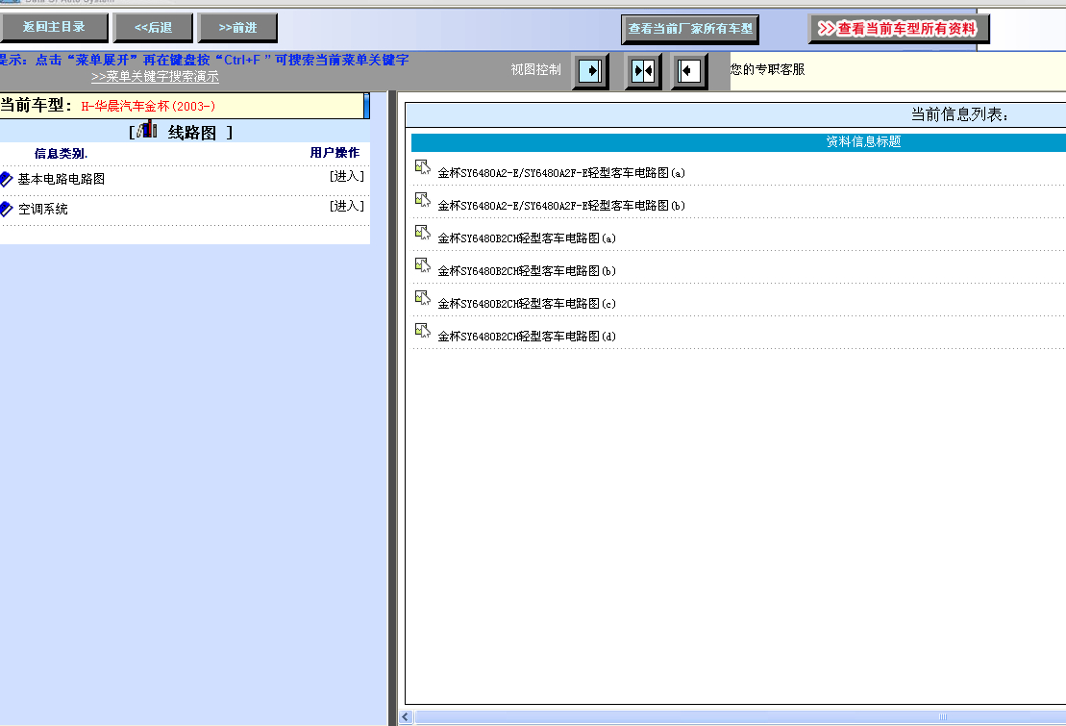Click document icon for 金杯SY6480B2CH 电路图(b)
1066x726 pixels.
coord(422,265)
